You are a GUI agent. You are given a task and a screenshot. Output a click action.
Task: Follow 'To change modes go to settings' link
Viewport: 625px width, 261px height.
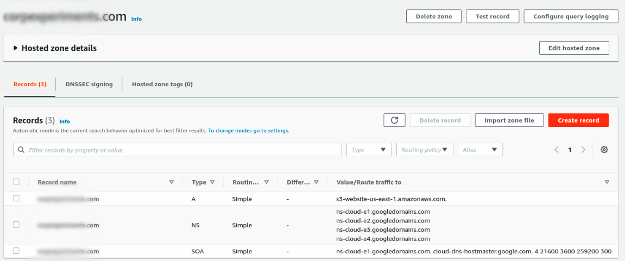tap(249, 131)
